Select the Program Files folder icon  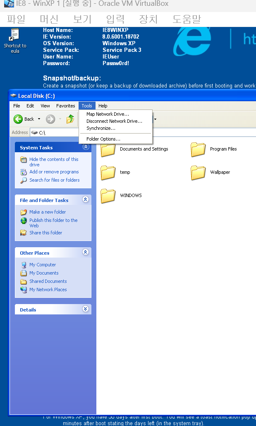click(198, 149)
